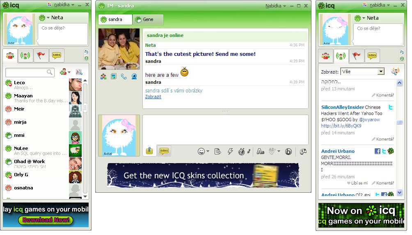Open the bit.ly link in the feed
The width and height of the screenshot is (412, 235).
point(341,126)
